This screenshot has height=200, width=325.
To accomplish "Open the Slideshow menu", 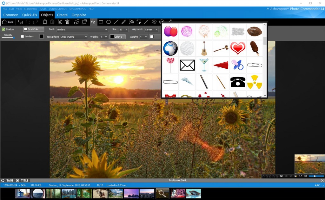I will (x=30, y=9).
